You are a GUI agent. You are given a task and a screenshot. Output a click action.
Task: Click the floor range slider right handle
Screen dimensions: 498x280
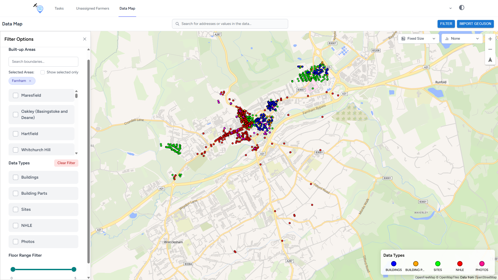point(74,269)
